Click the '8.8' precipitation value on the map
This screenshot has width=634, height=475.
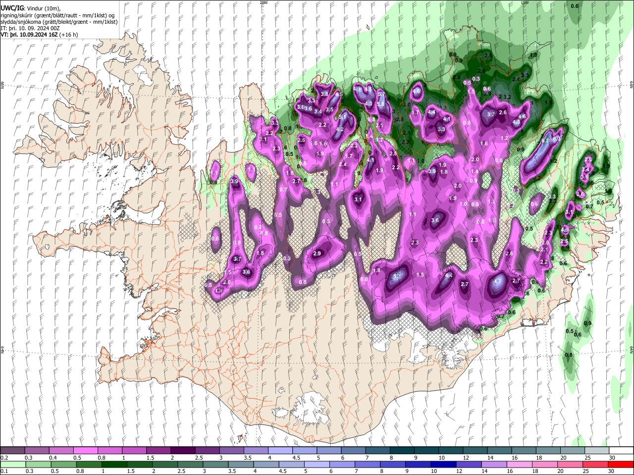click(545, 141)
